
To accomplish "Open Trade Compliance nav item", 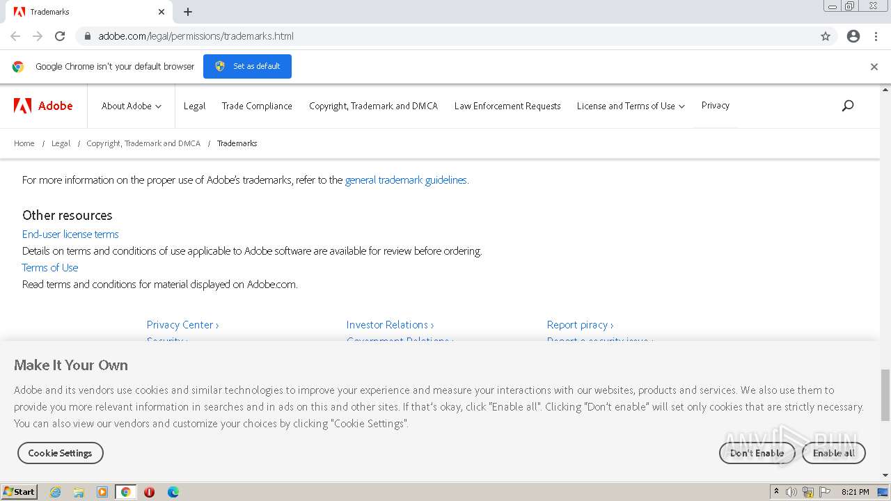I will tap(257, 106).
